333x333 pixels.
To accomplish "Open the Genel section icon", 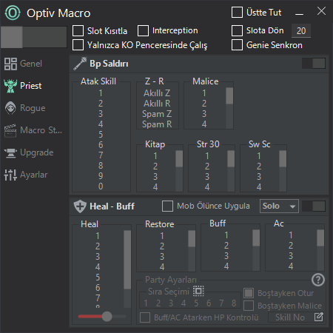I will pos(10,64).
